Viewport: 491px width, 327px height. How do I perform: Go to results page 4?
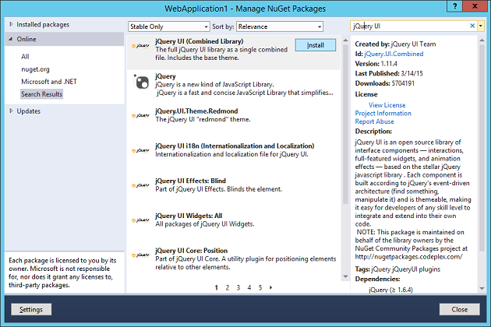pos(249,287)
